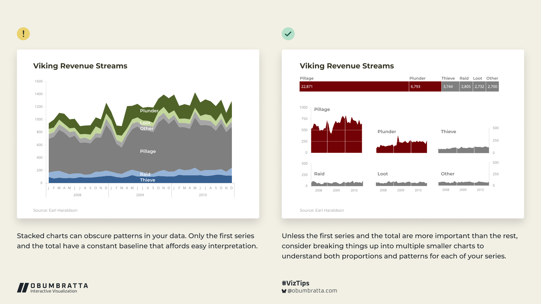The image size is (541, 304).
Task: Click the Pillage small multiple area chart
Action: (x=336, y=138)
